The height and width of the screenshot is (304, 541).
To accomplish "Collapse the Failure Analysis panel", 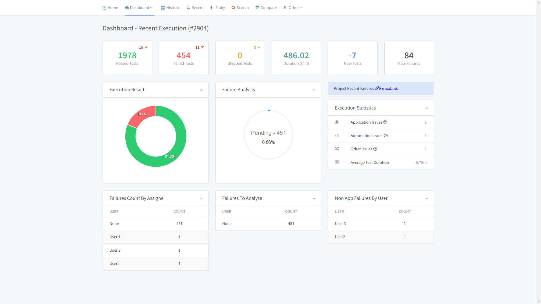I will pos(314,90).
